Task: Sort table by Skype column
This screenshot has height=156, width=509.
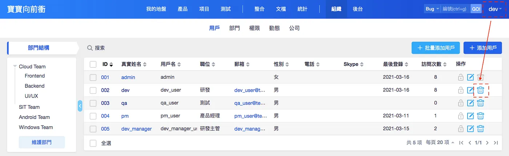Action: point(354,64)
